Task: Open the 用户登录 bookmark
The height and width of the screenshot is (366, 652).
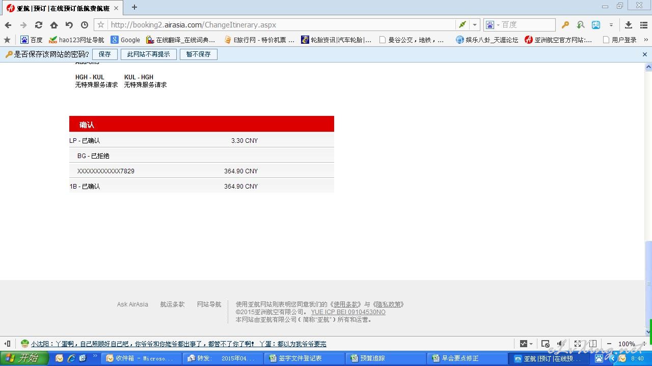Action: 619,40
